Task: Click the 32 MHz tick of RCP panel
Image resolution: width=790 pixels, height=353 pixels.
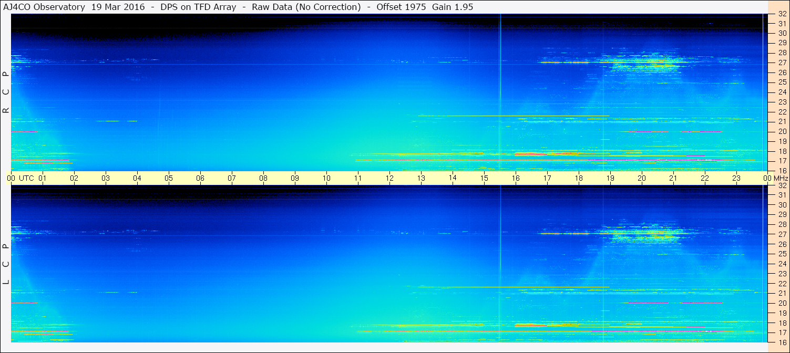Action: click(782, 14)
